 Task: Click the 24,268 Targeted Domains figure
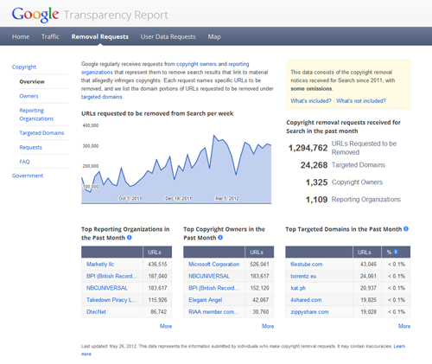tap(314, 165)
